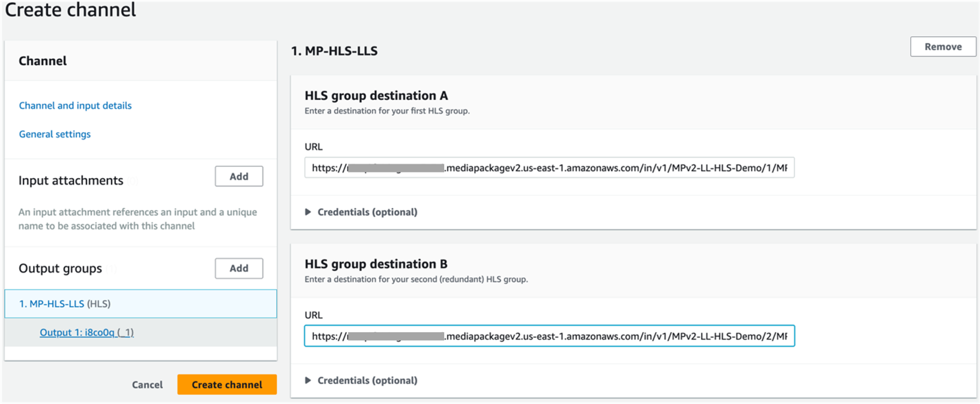Click the HLS group destination A heading

[376, 96]
